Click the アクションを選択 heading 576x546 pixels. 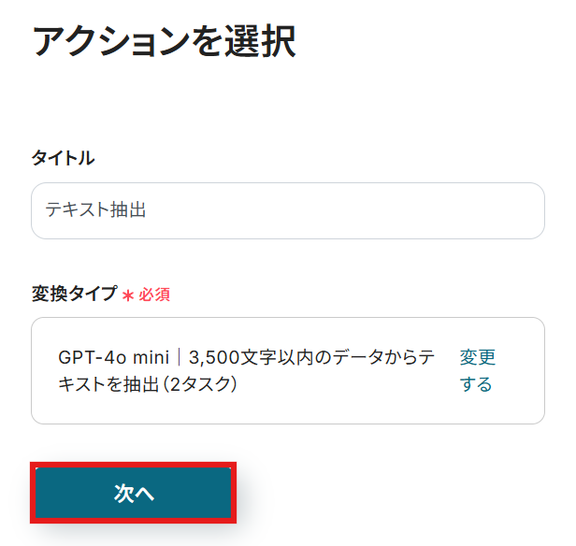(164, 42)
